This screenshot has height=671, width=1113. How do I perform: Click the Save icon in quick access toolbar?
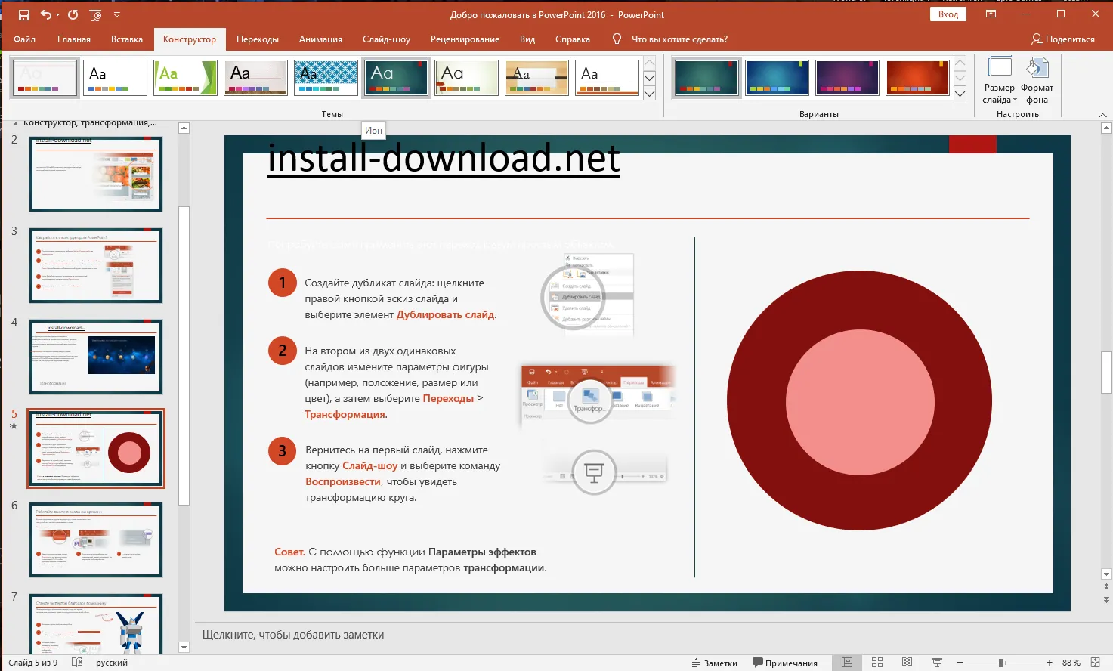tap(24, 15)
